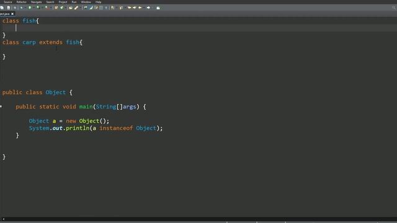Open the Search menu
Image resolution: width=397 pixels, height=223 pixels.
tap(50, 2)
